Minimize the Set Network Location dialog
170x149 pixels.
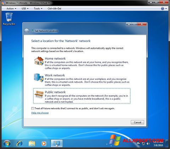coord(129,24)
